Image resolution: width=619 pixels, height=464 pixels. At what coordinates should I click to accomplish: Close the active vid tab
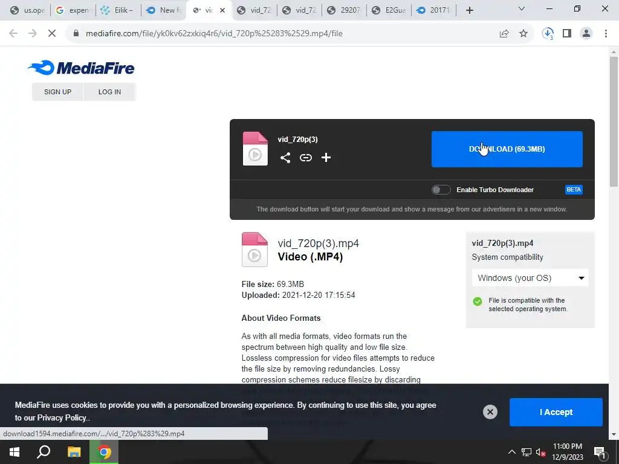coord(222,10)
